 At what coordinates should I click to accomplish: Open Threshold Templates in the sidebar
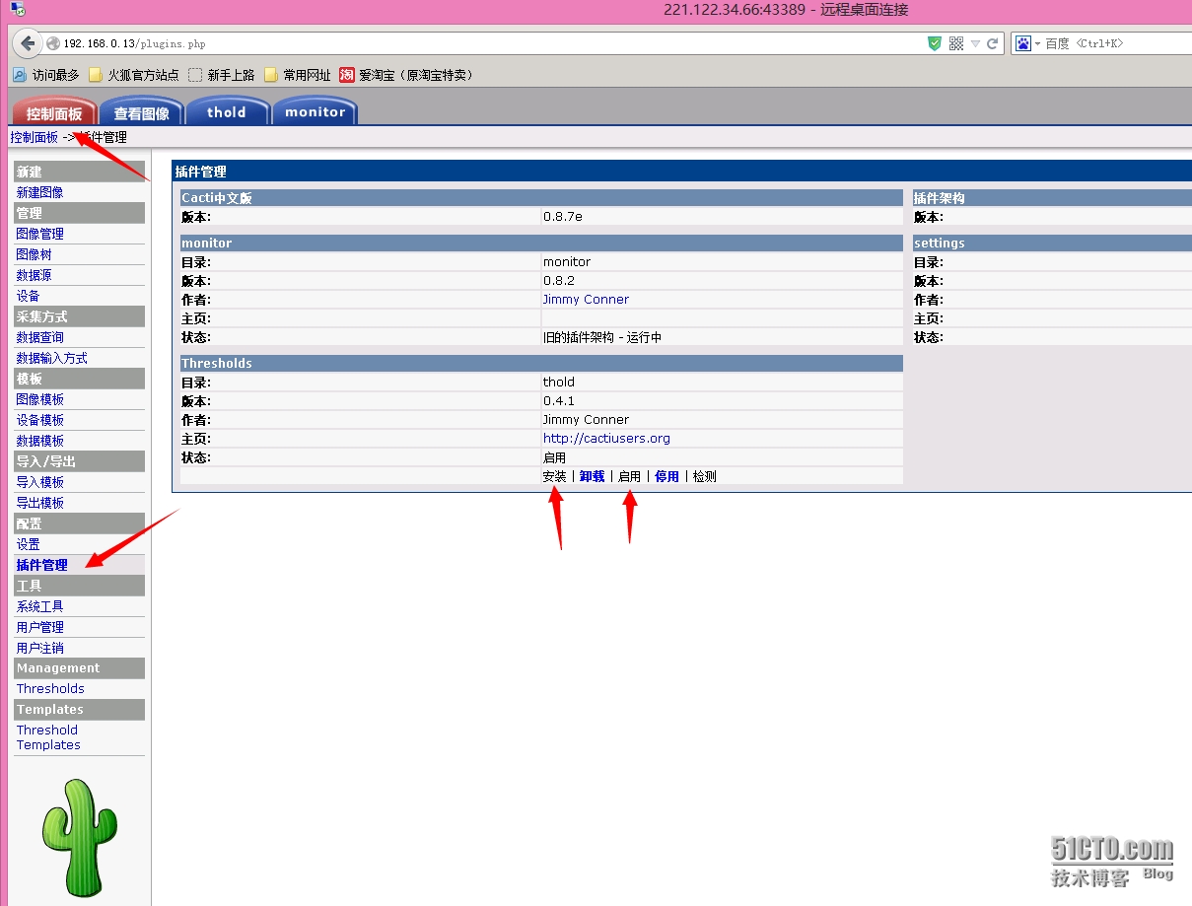[x=48, y=737]
